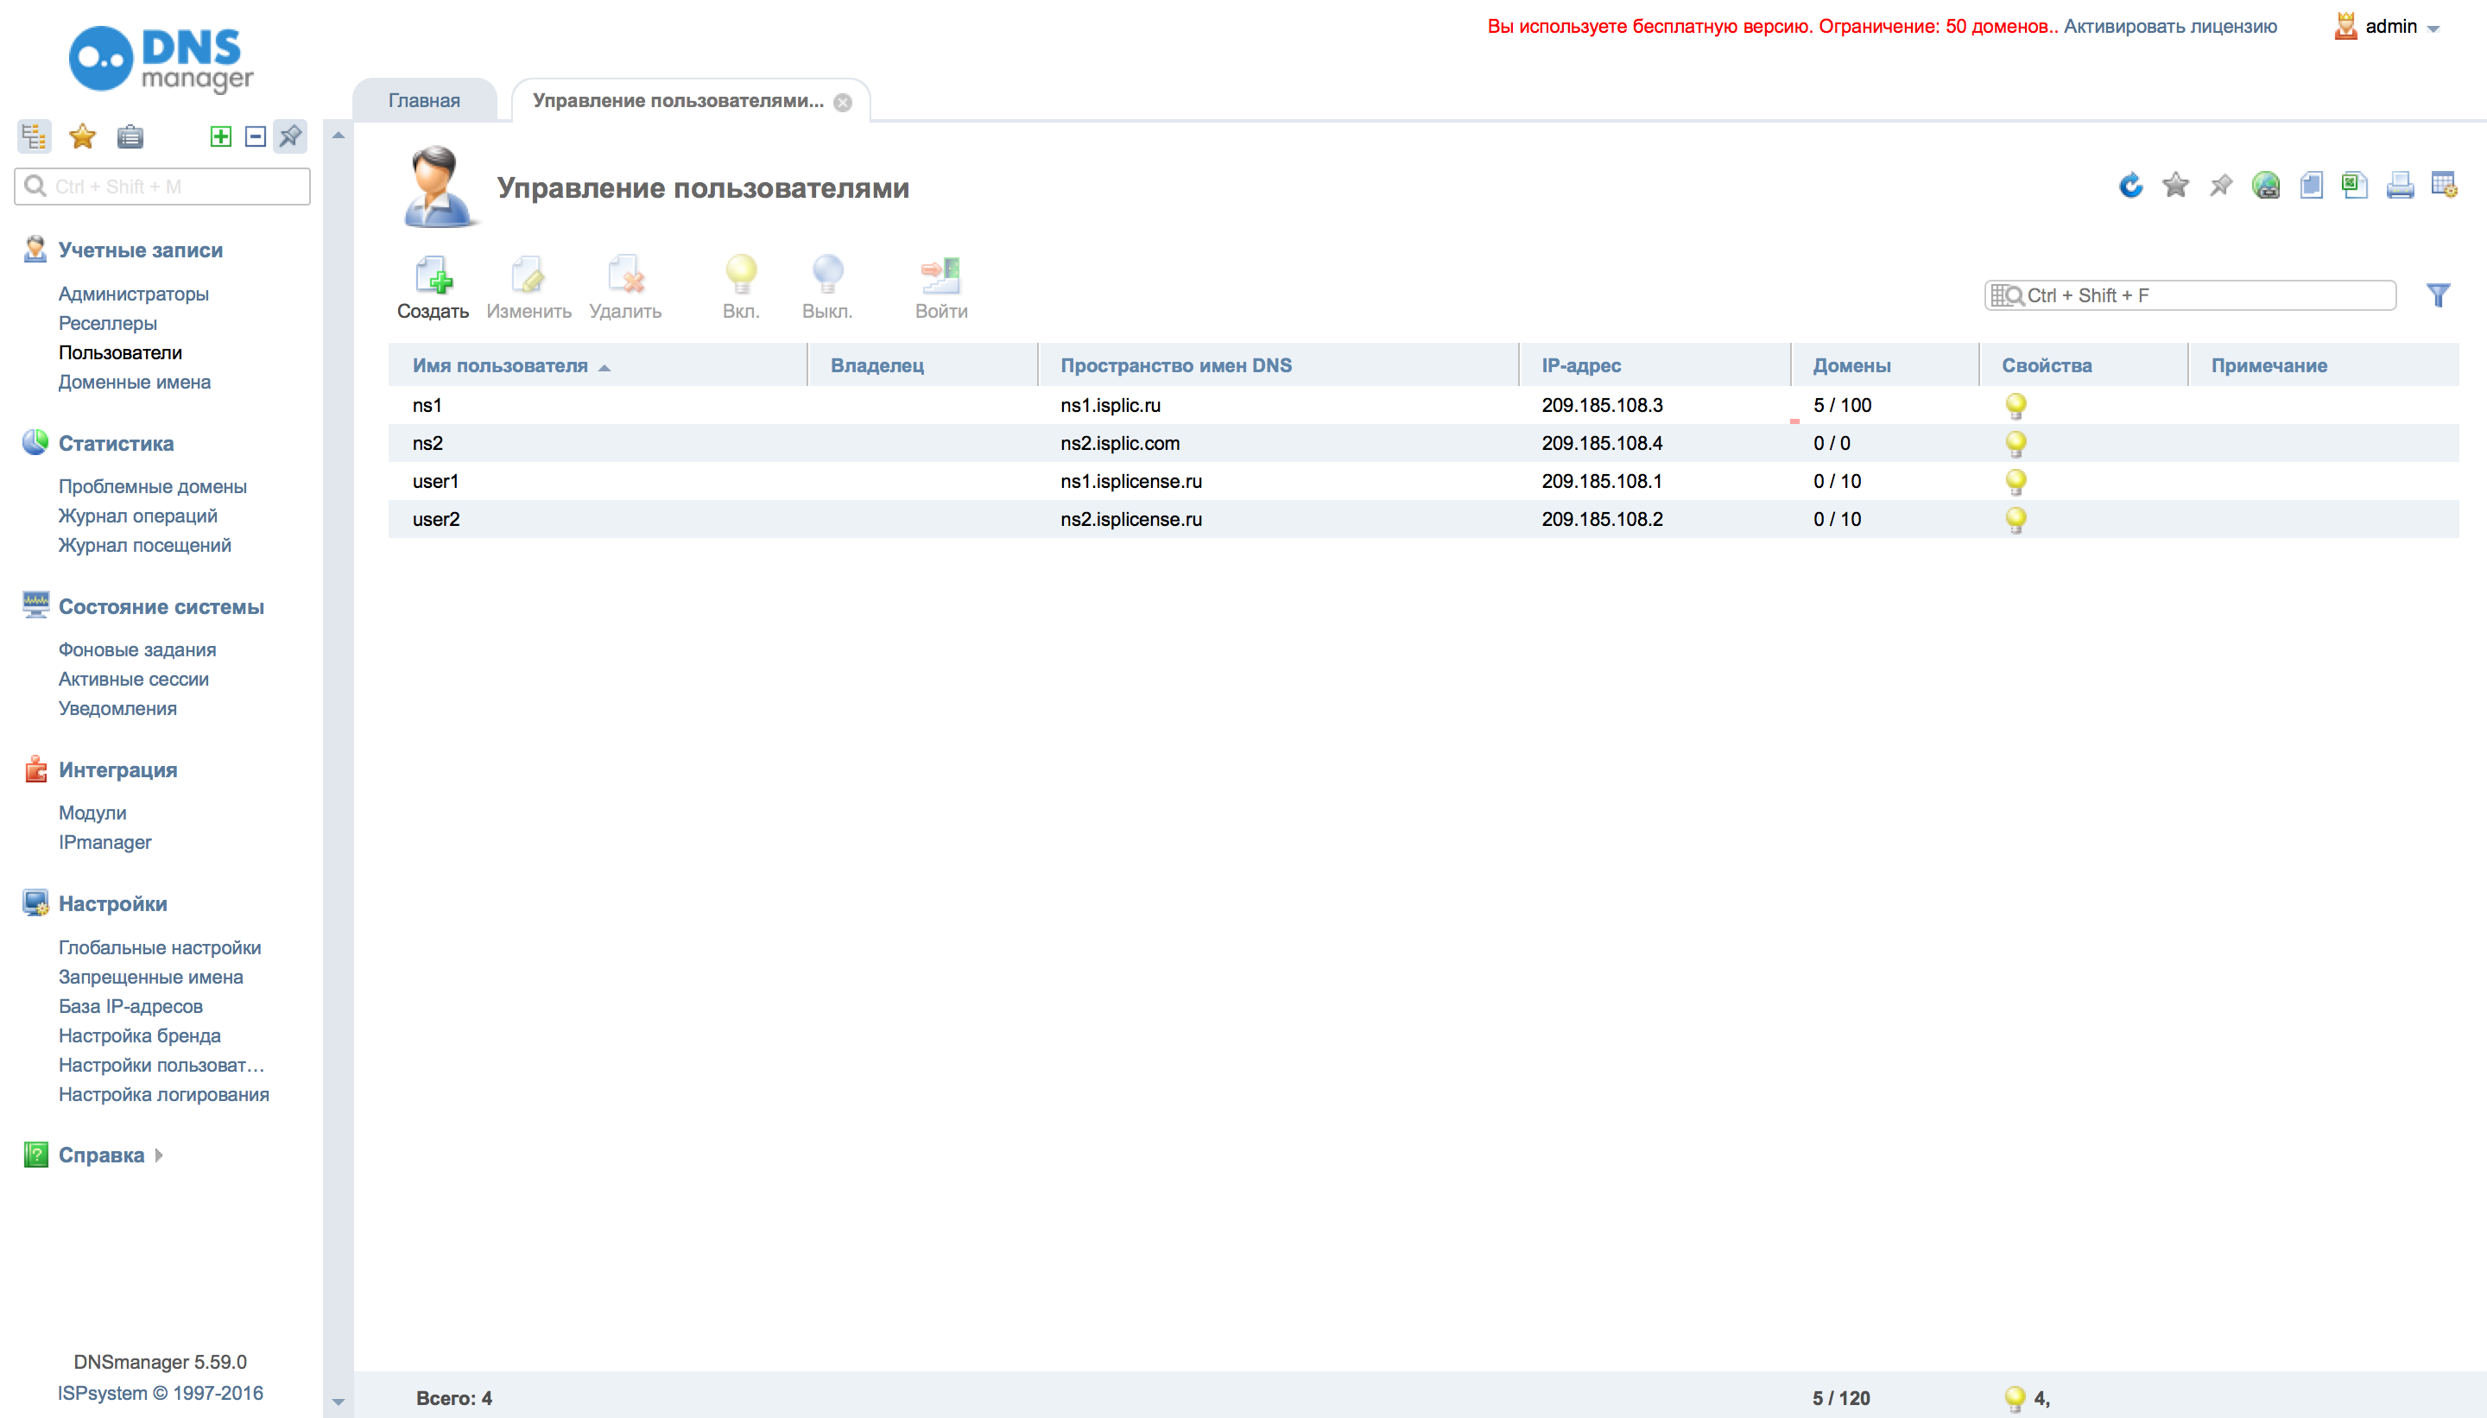2487x1418 pixels.
Task: Sort by Имя пользователя column header
Action: click(501, 366)
